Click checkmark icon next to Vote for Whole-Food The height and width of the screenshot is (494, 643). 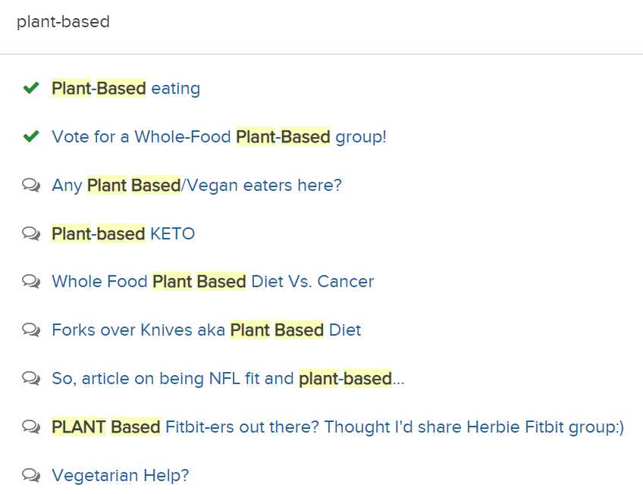[31, 136]
